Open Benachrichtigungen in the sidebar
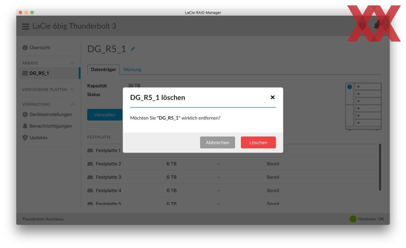This screenshot has height=248, width=406. pos(47,126)
